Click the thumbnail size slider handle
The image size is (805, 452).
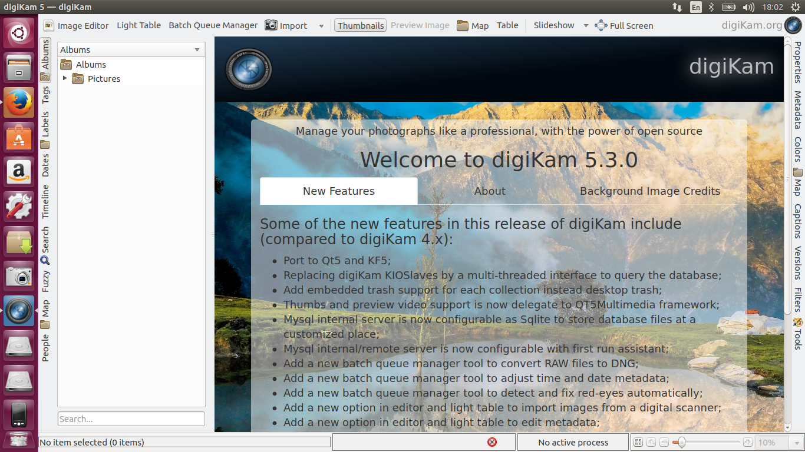coord(681,442)
